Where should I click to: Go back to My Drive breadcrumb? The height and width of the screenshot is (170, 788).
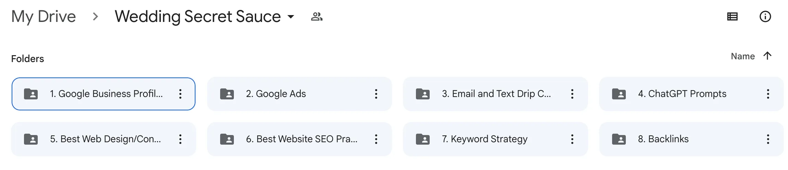tap(44, 16)
